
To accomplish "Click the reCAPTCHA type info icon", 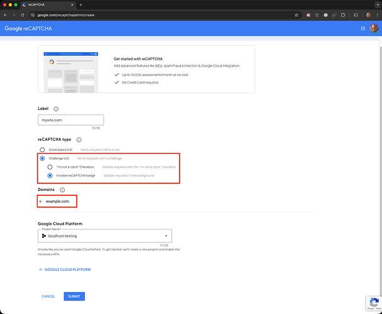I will click(79, 139).
